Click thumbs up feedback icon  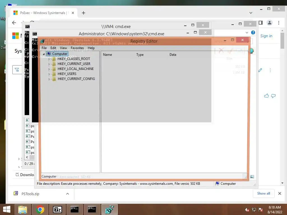click(267, 96)
